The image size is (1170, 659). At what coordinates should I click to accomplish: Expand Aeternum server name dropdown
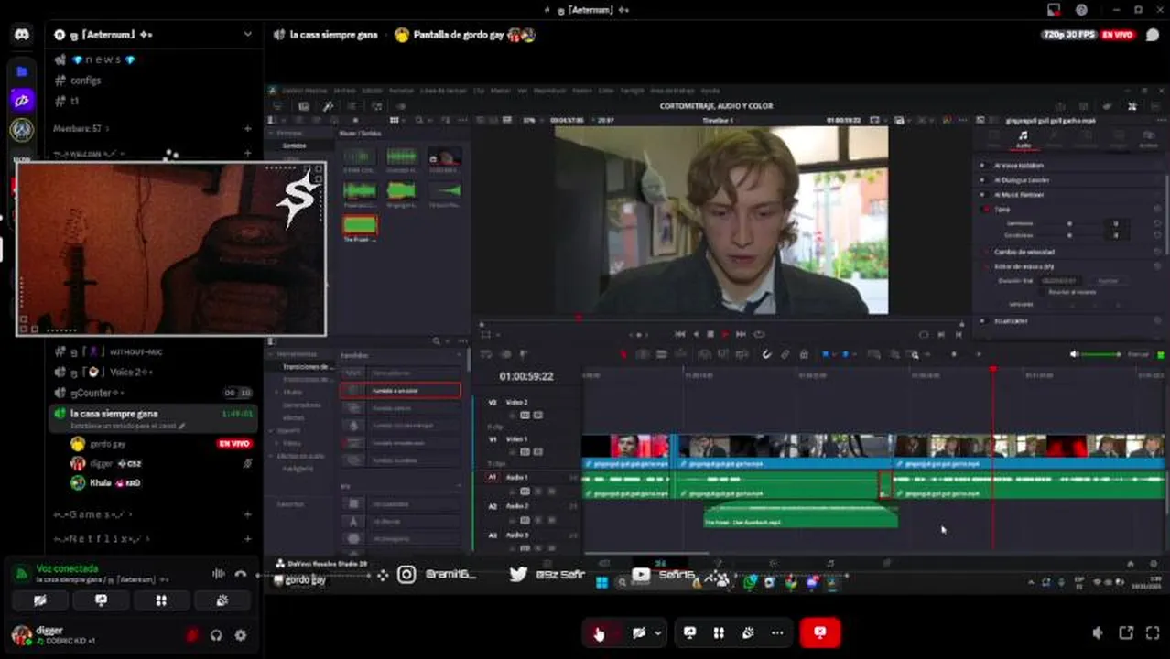247,34
